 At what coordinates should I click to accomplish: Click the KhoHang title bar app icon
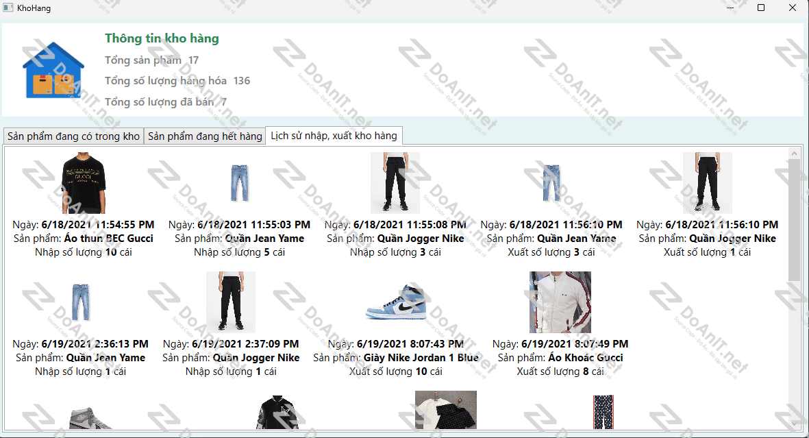[x=8, y=8]
